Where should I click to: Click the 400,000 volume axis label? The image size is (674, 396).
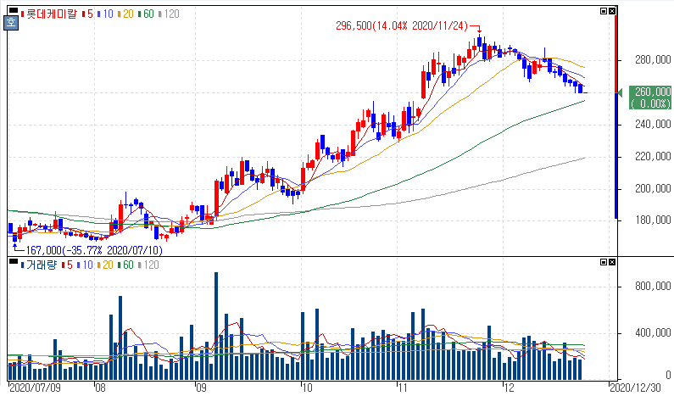pyautogui.click(x=653, y=332)
